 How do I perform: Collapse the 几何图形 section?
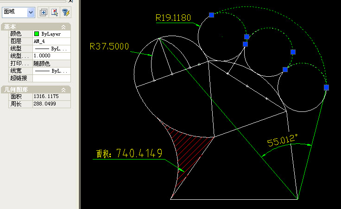coord(63,90)
